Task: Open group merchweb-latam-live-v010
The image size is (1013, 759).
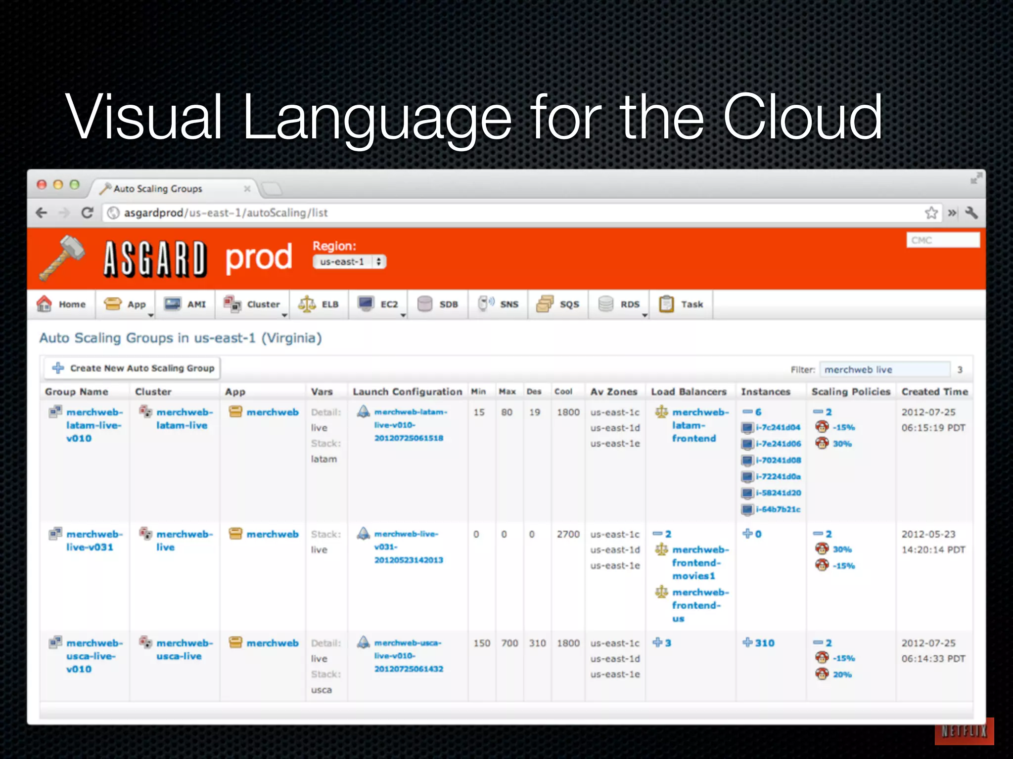Action: coord(94,425)
